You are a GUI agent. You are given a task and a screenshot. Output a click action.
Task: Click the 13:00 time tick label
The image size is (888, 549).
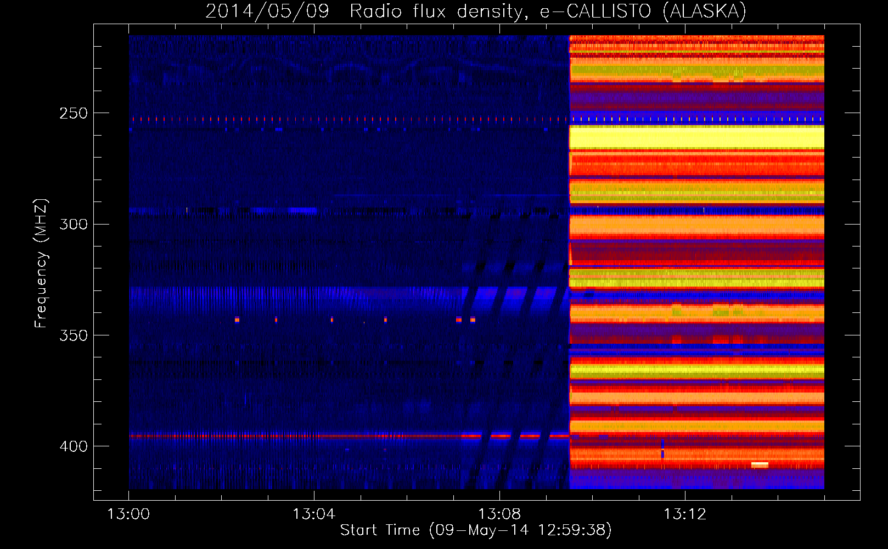click(x=128, y=514)
